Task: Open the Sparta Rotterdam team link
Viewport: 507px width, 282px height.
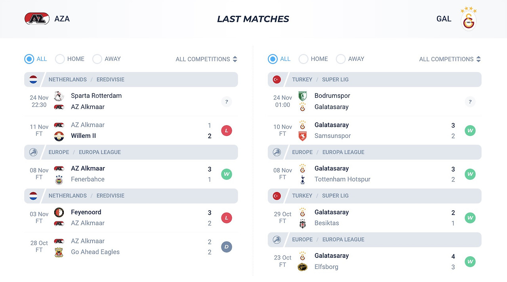Action: point(96,95)
